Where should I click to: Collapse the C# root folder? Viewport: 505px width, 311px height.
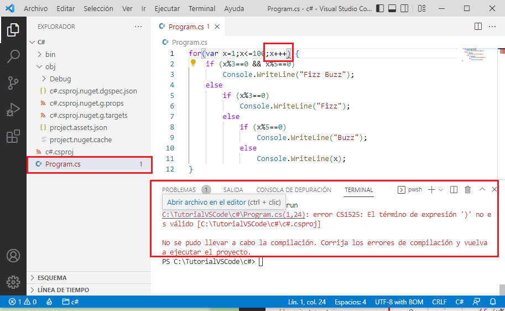pyautogui.click(x=88, y=42)
